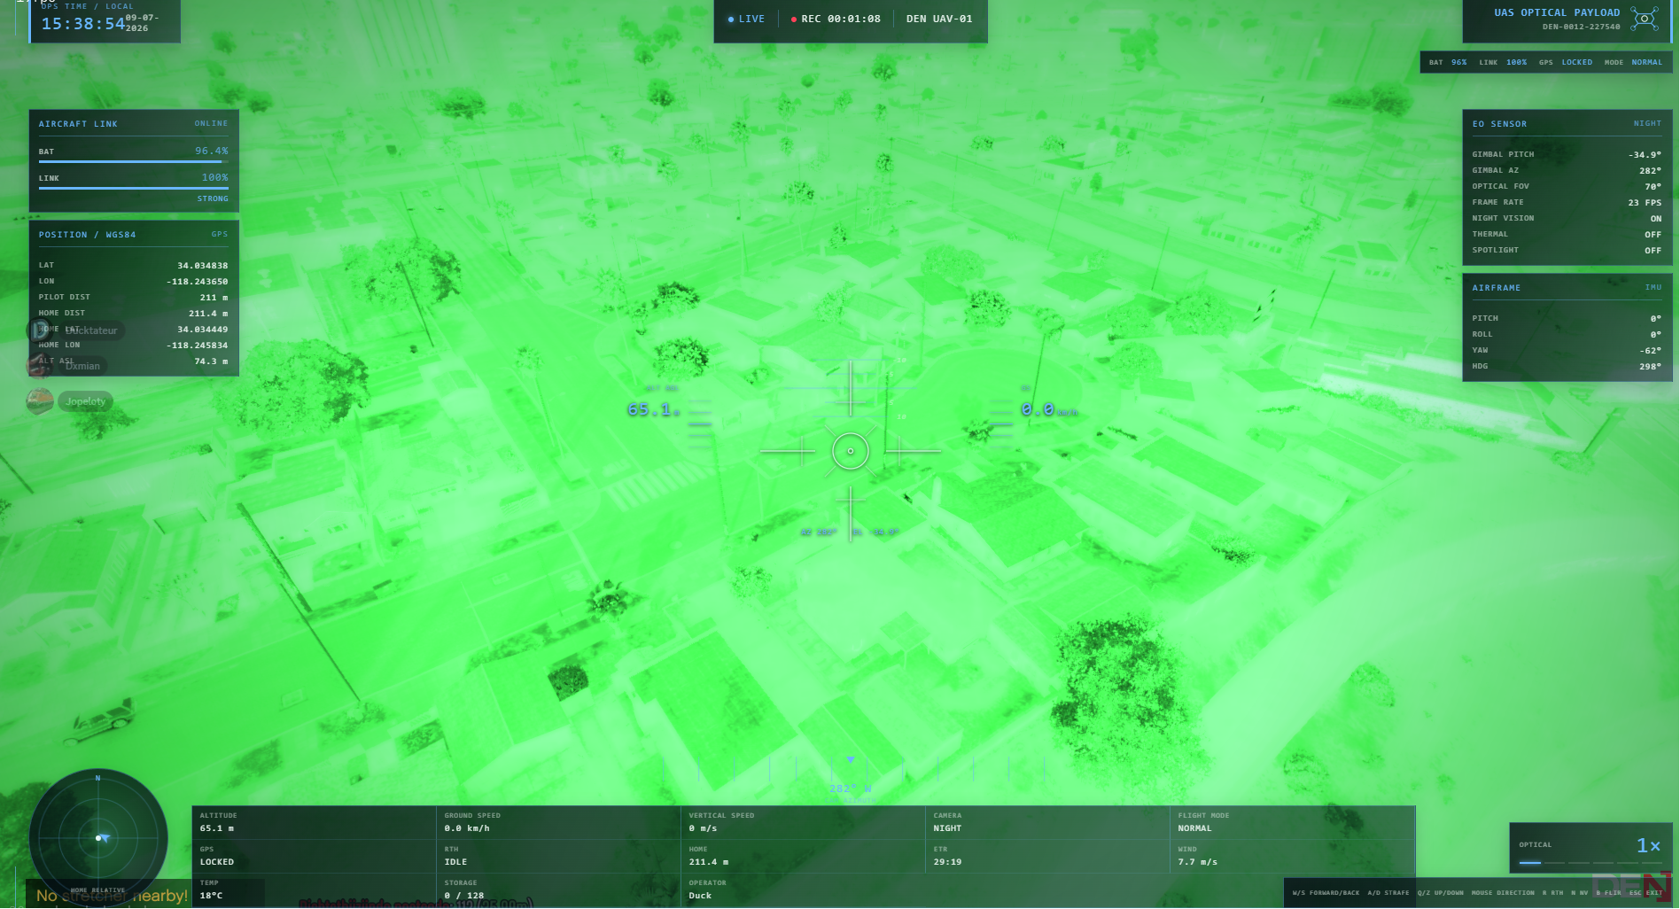Click the VERTICAL SPEED 0 m/s cell

click(x=804, y=823)
